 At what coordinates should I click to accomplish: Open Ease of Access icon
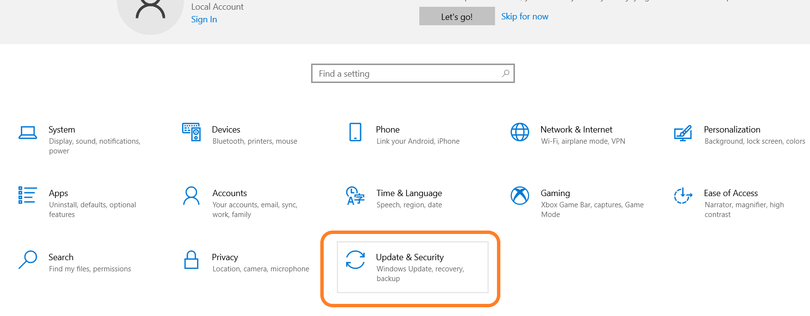[x=683, y=196]
